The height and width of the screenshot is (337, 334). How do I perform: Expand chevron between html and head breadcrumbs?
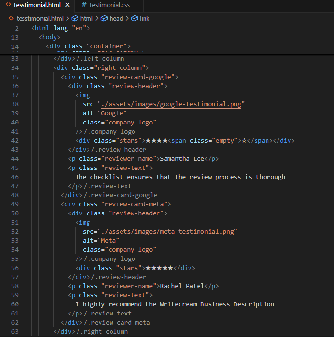(x=97, y=19)
